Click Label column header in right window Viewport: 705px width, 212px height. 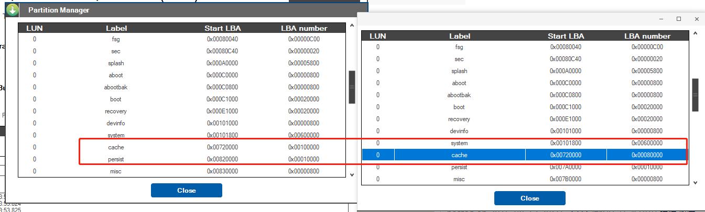click(x=460, y=36)
